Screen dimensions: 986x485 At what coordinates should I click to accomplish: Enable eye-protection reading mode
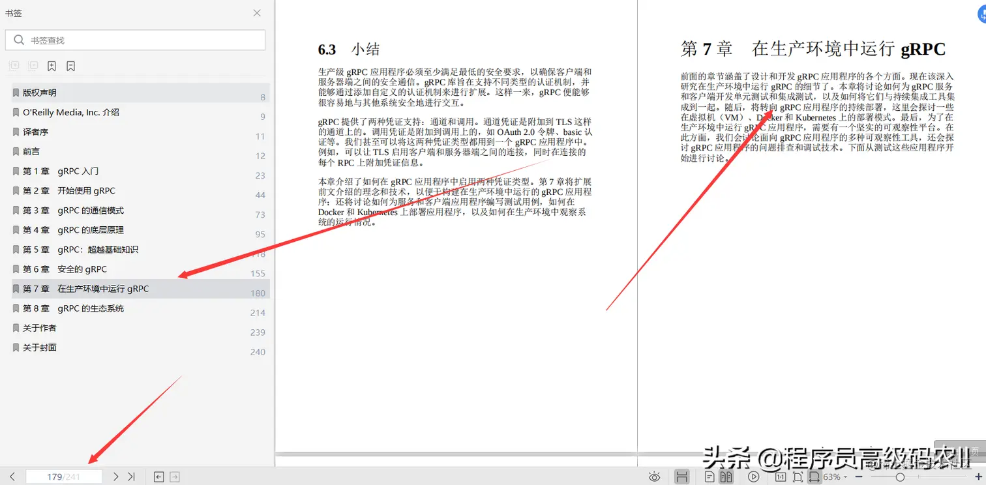pos(655,477)
